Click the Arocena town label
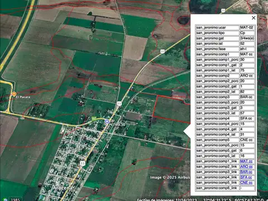Screen dimensions: 268x201 [63, 188]
